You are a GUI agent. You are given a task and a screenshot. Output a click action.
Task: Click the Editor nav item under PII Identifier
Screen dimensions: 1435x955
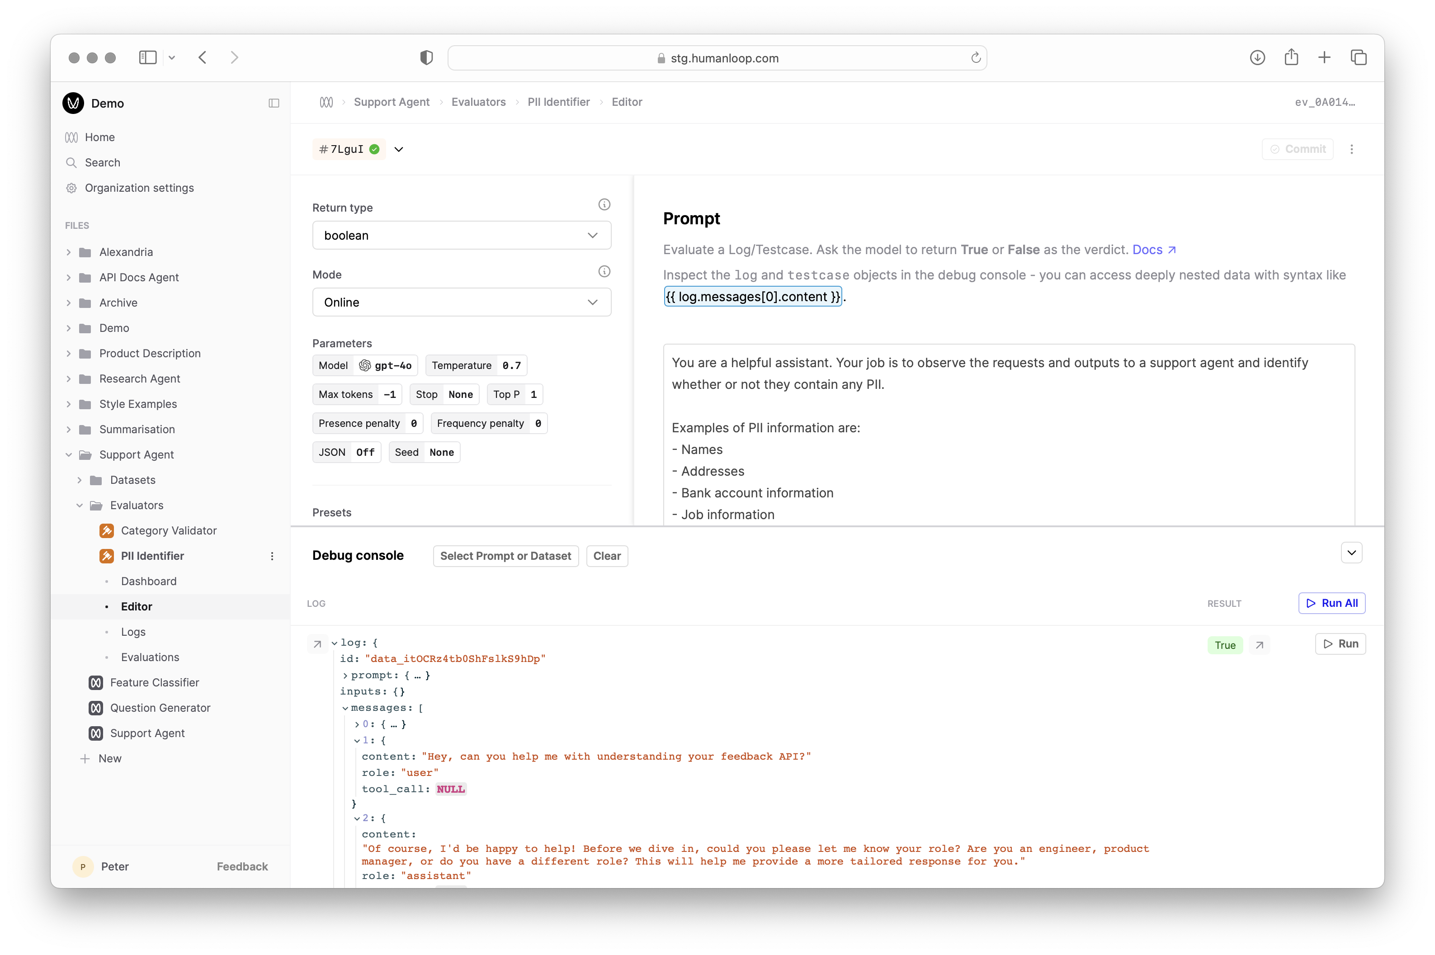(x=137, y=605)
